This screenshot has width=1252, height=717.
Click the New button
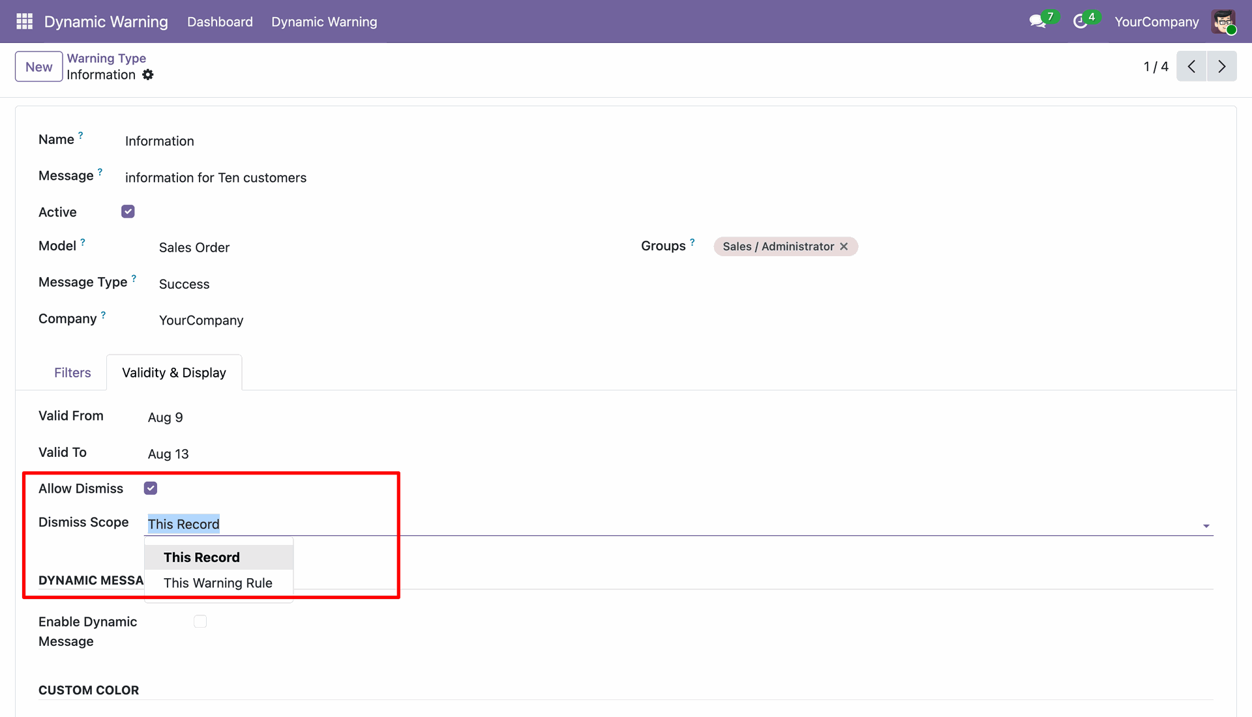click(39, 66)
